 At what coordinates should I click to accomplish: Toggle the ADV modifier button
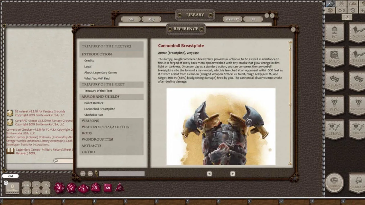click(27, 185)
